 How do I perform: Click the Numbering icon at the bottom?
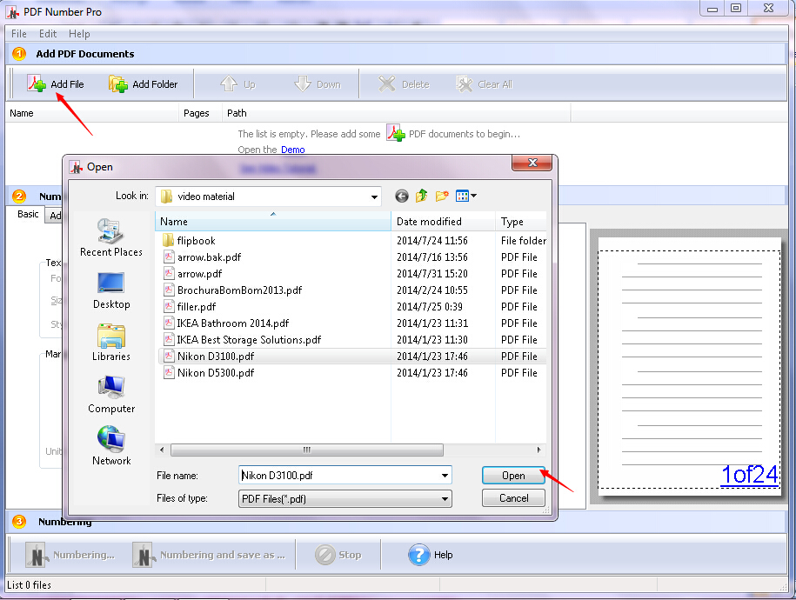[35, 555]
